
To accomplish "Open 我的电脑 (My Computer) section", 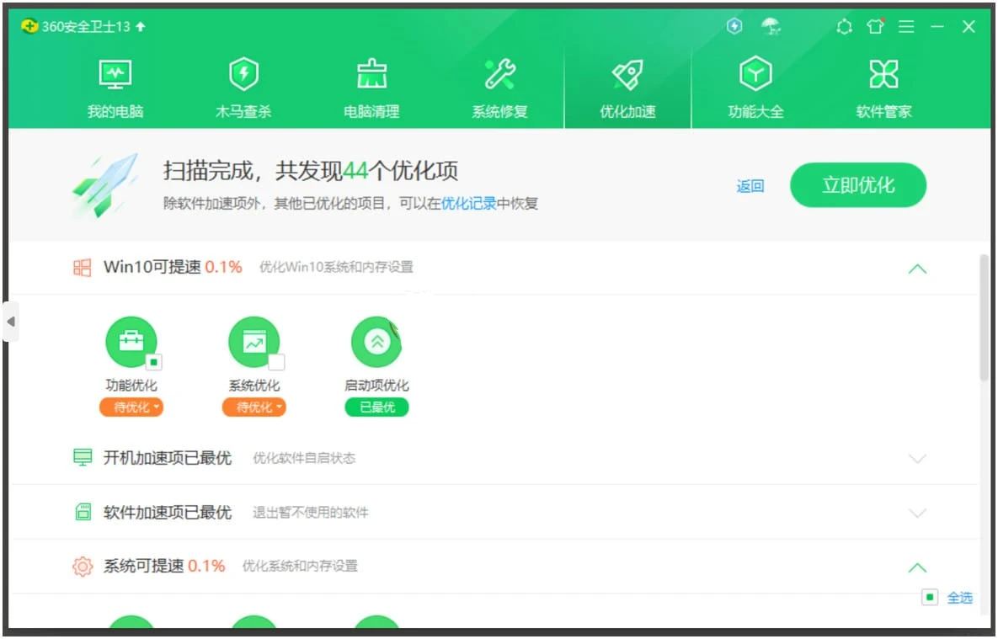I will [x=115, y=88].
